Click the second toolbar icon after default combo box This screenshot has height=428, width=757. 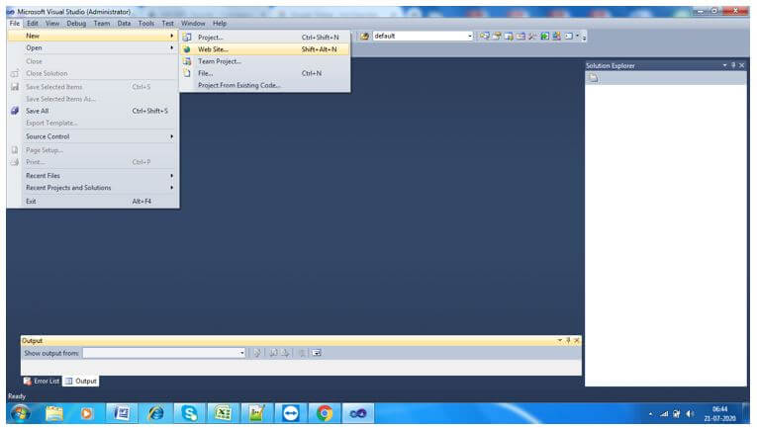tap(497, 37)
